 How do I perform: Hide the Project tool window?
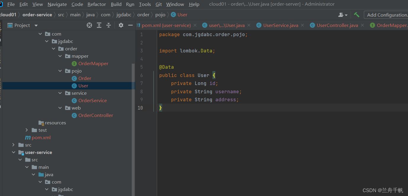click(130, 25)
